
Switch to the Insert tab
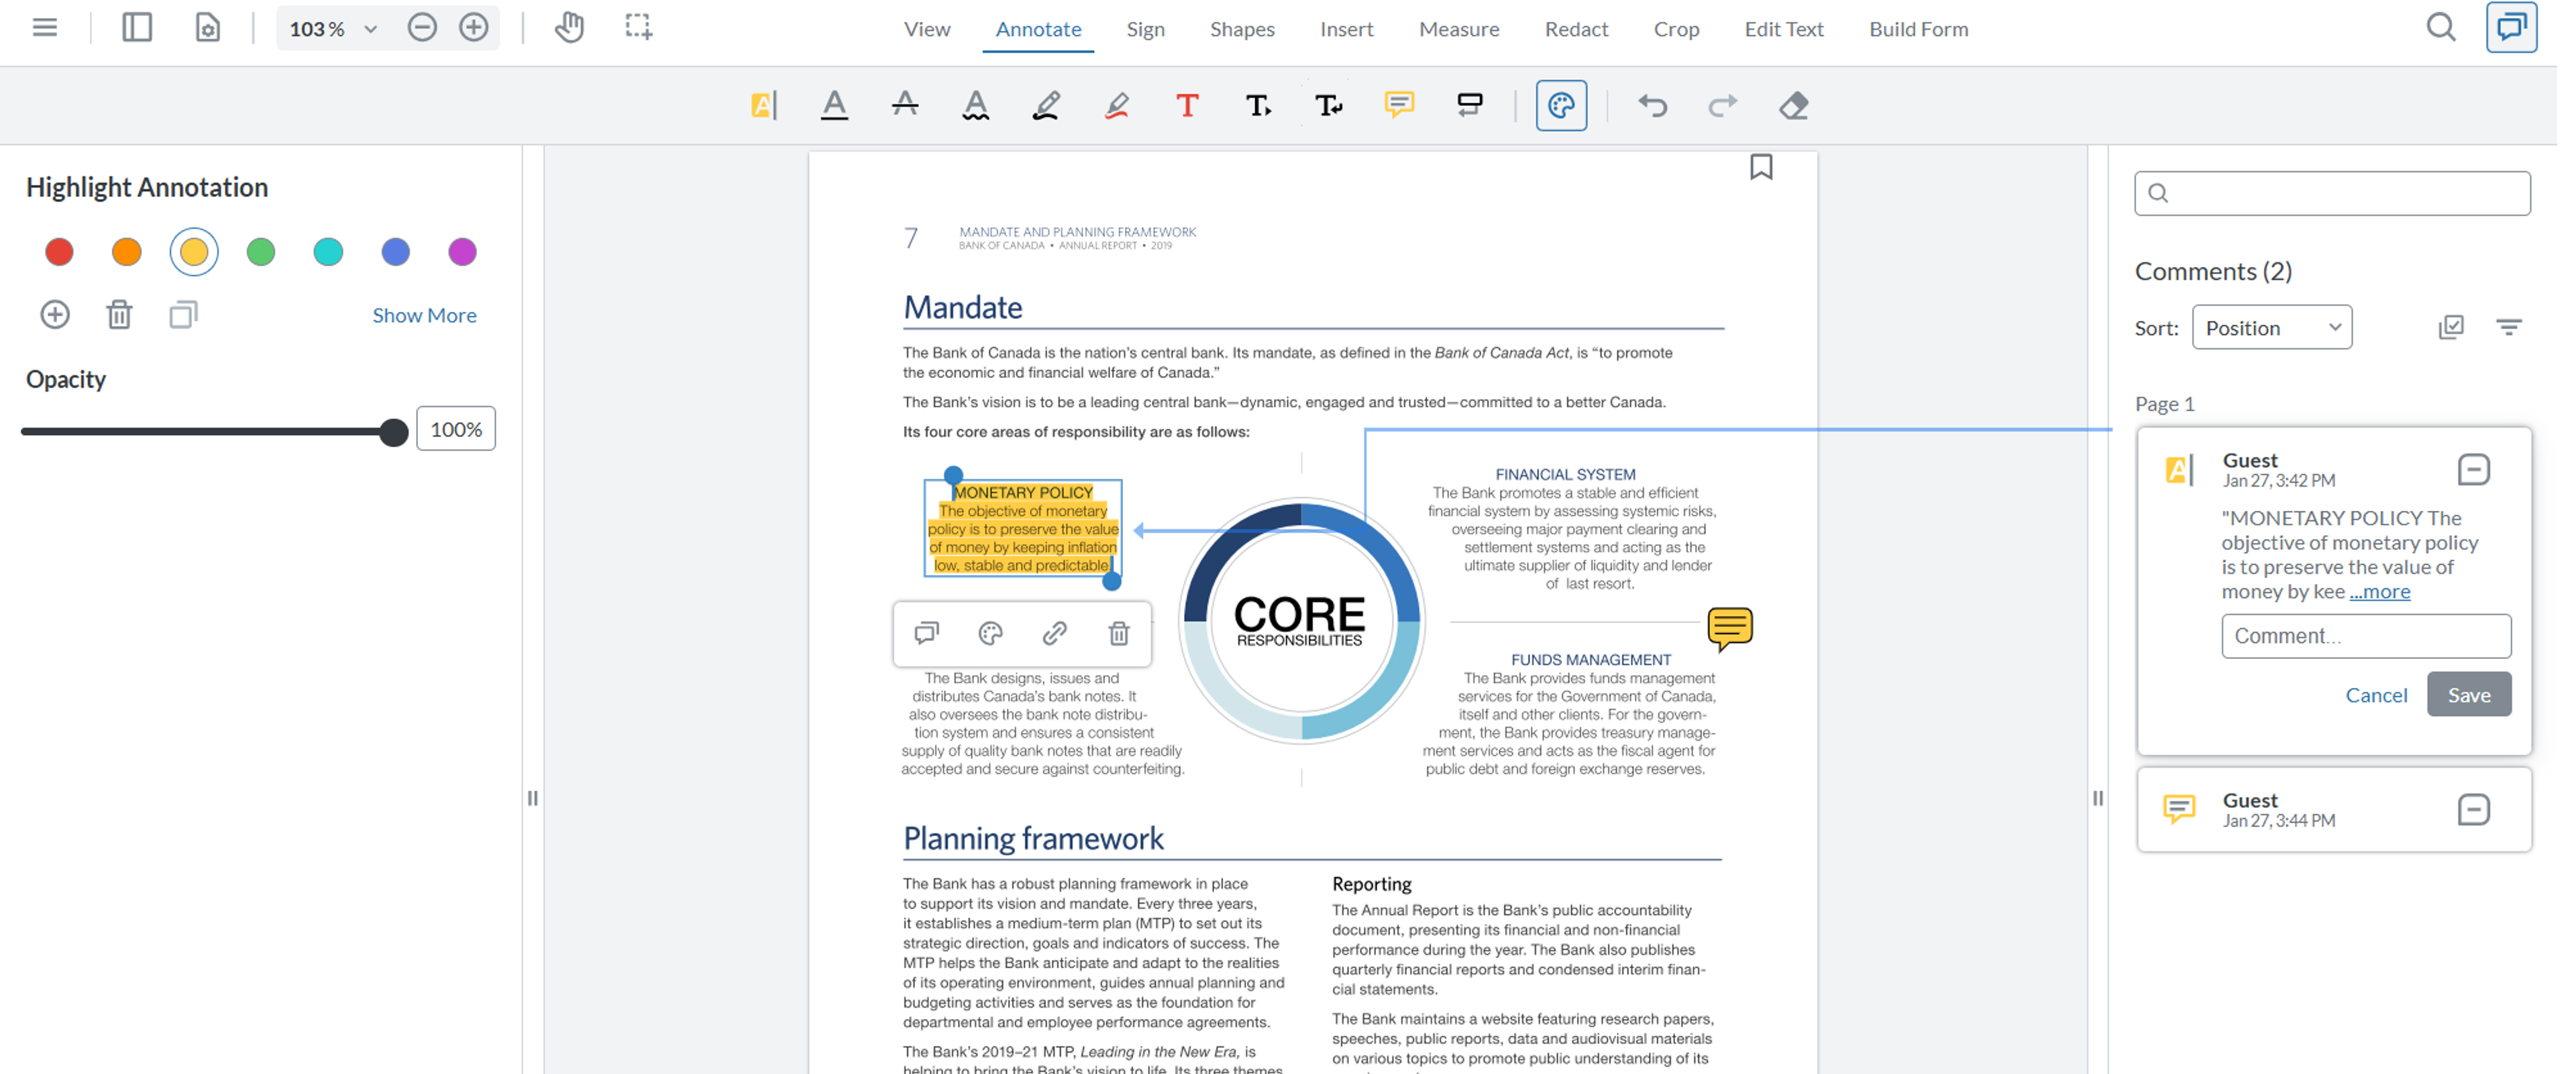(x=1346, y=29)
